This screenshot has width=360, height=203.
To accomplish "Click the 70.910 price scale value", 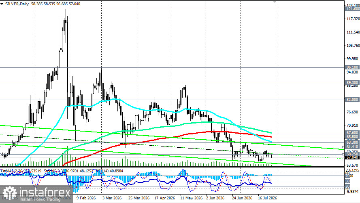I will 352,125.
